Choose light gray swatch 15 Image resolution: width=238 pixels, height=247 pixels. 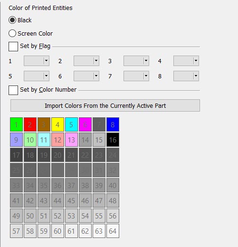point(99,140)
